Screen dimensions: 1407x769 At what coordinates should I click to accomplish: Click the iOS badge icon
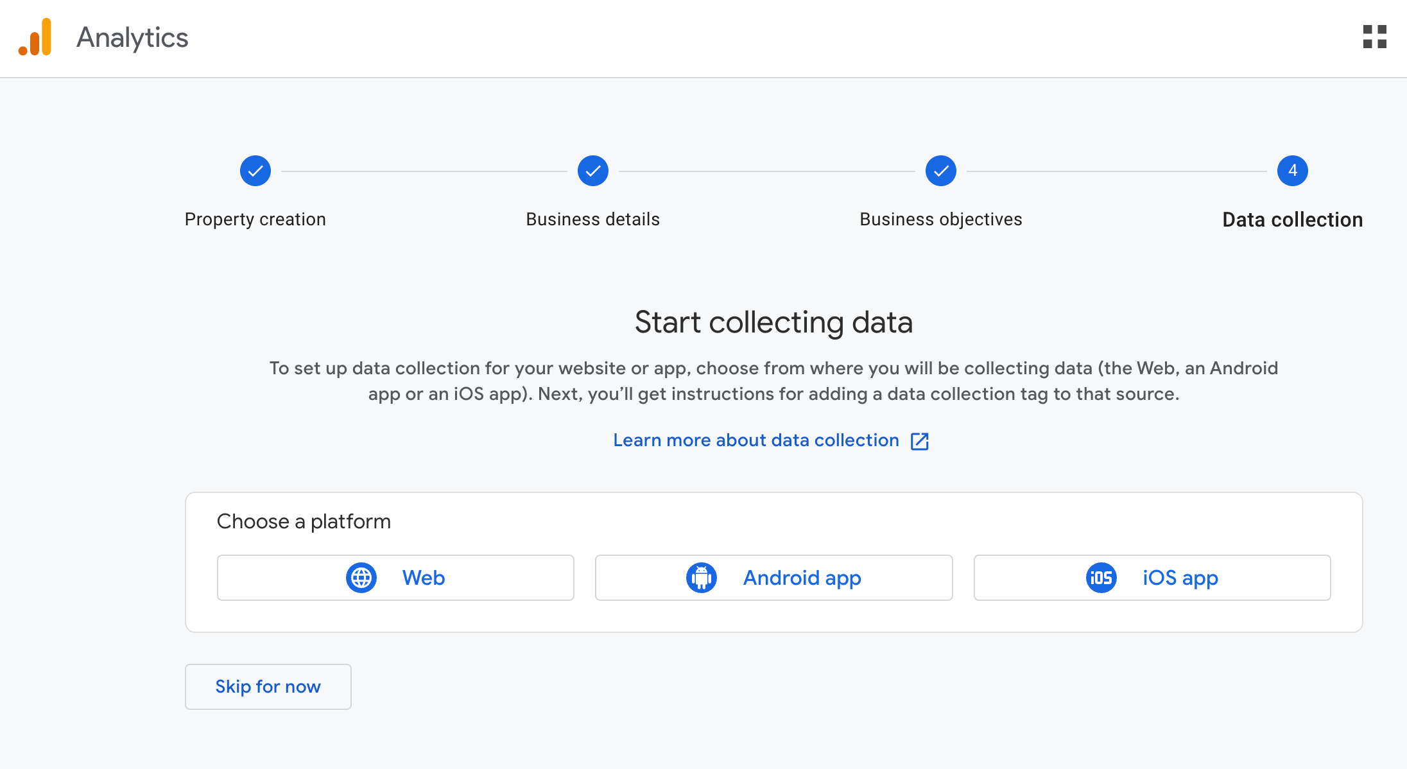[x=1101, y=578]
